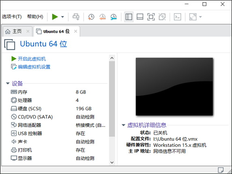The height and width of the screenshot is (174, 232).
Task: Click the 开启此虚拟机 link
Action: [32, 59]
